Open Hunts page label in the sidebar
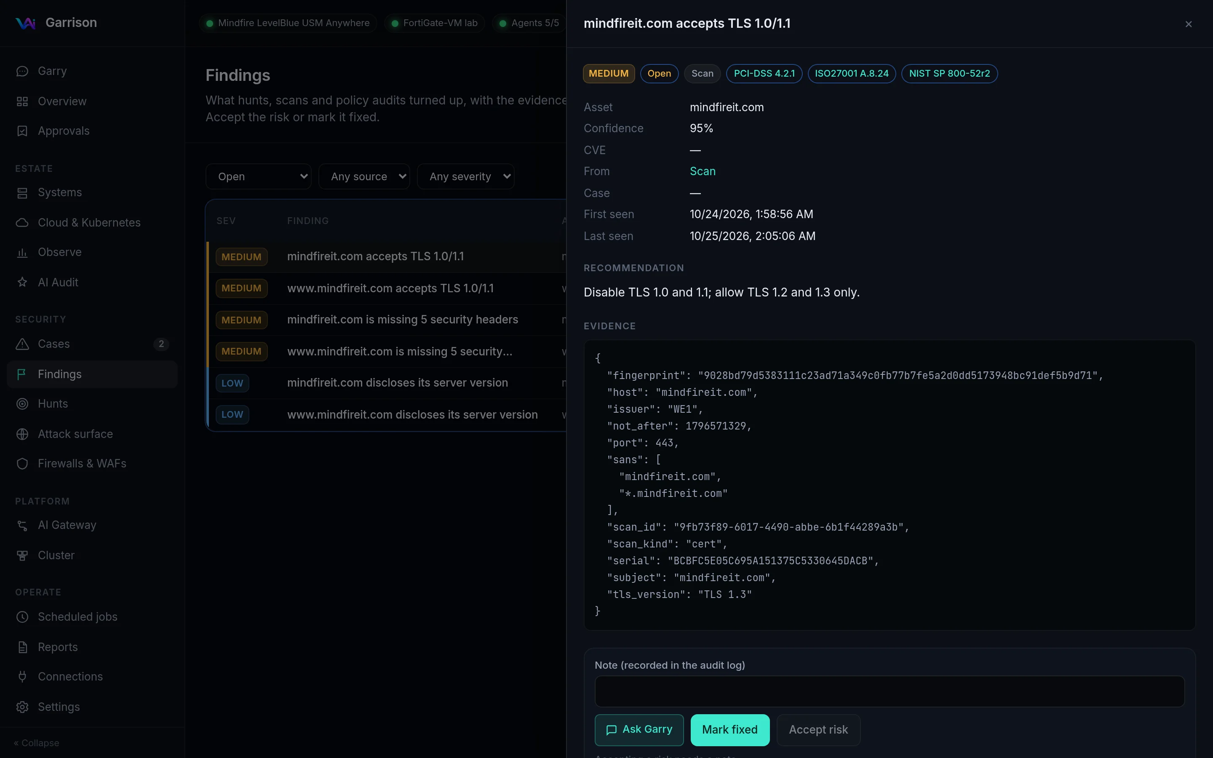Screen dimensions: 1213x758 click(x=53, y=403)
